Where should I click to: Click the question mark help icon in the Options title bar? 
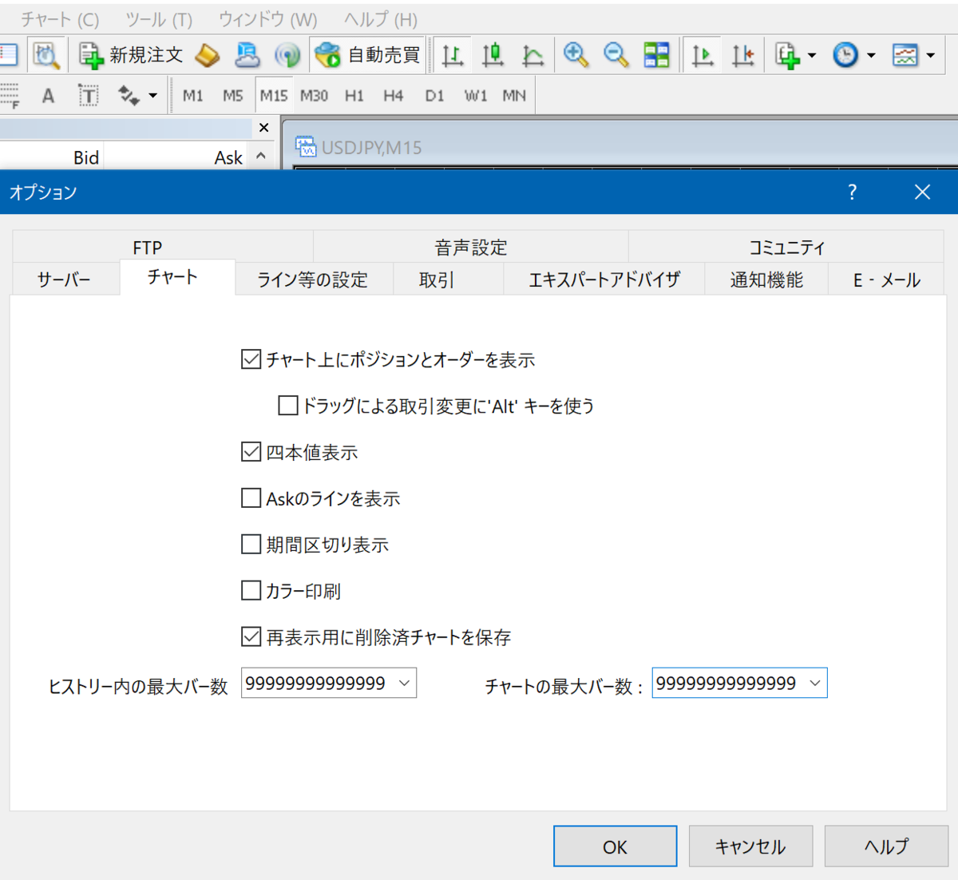[853, 192]
